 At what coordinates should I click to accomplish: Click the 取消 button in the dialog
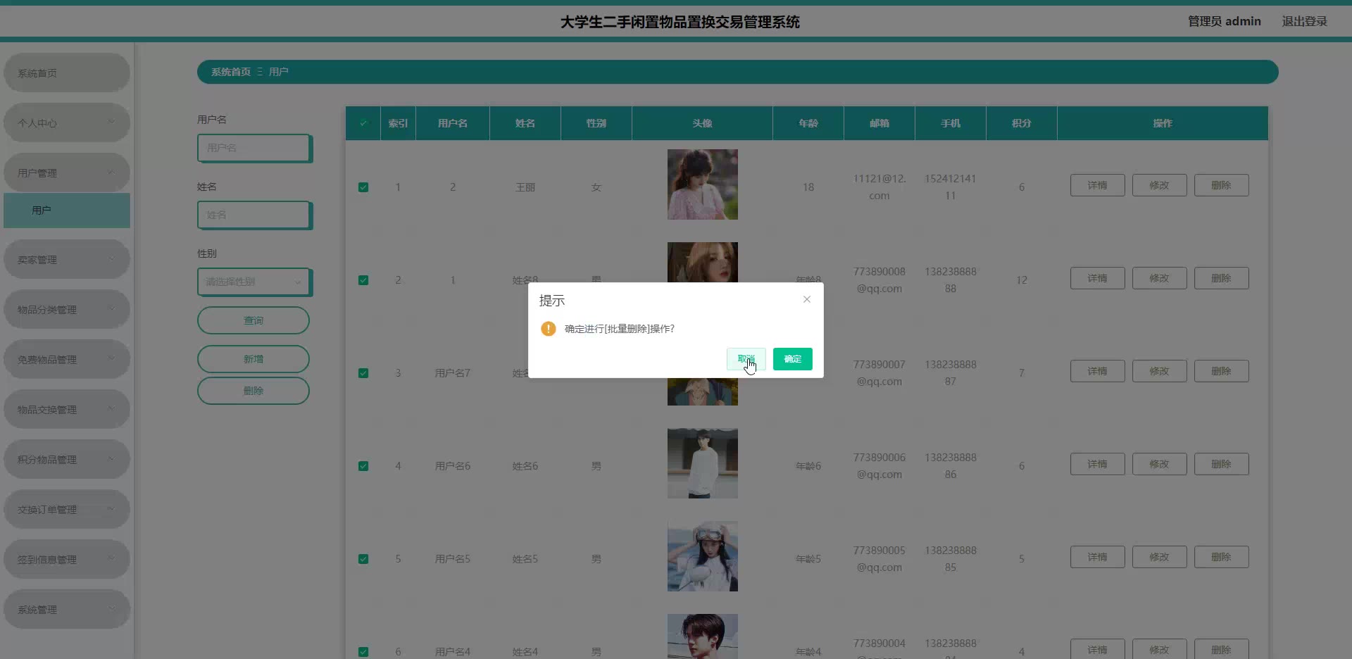click(746, 359)
